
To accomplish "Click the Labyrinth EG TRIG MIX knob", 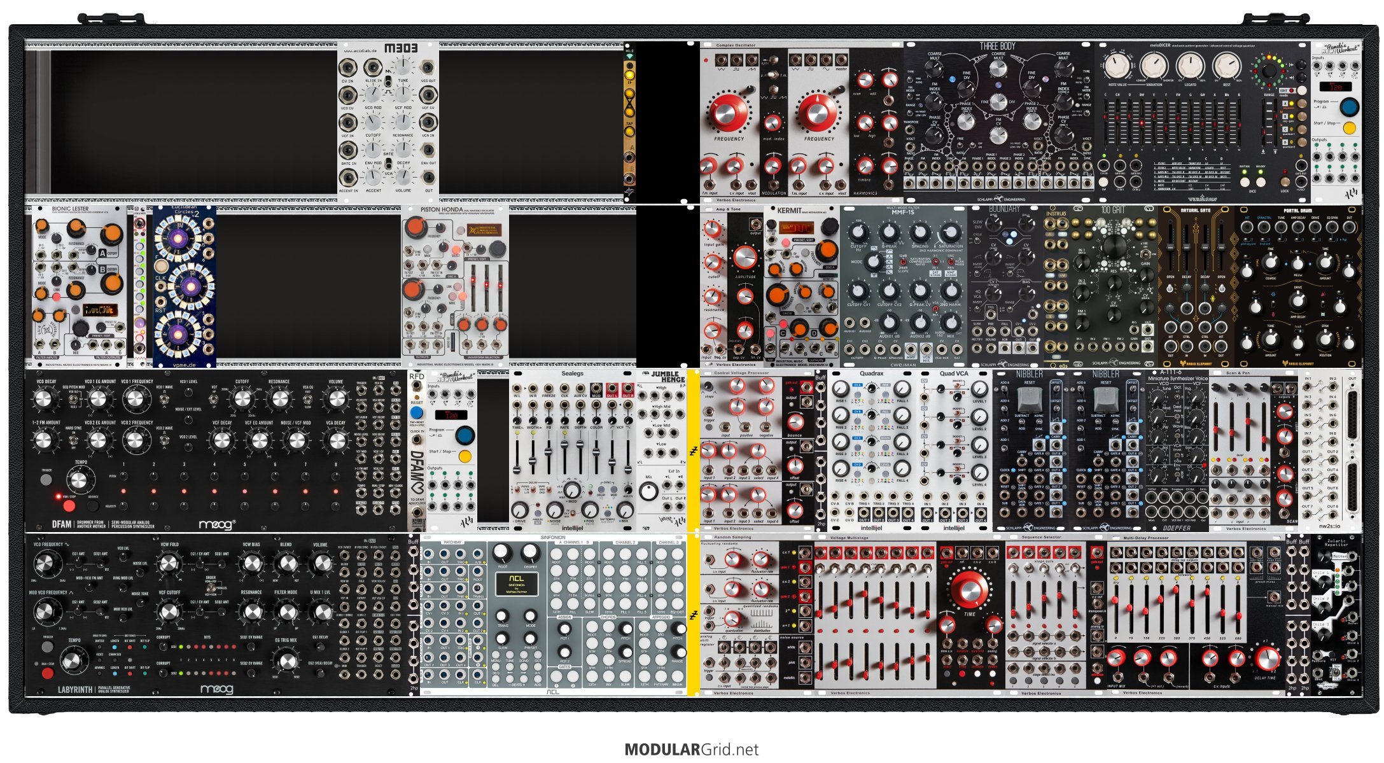I will pos(286,661).
